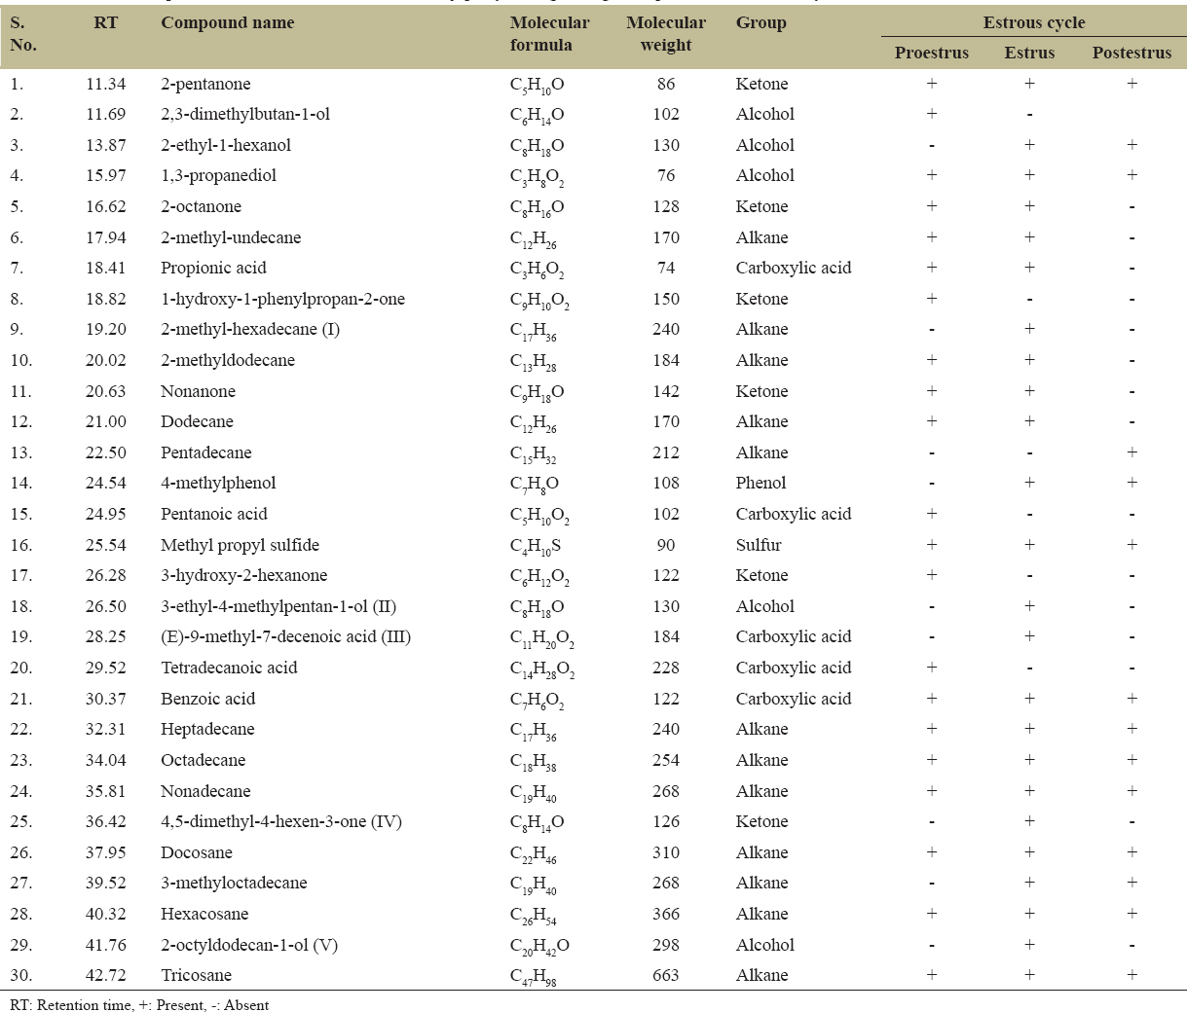Select the '4-methylphenol' compound name
1187x1012 pixels.
click(218, 483)
